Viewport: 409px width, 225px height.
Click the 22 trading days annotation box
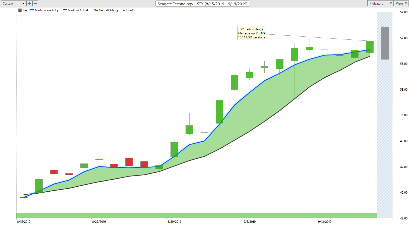pyautogui.click(x=252, y=33)
